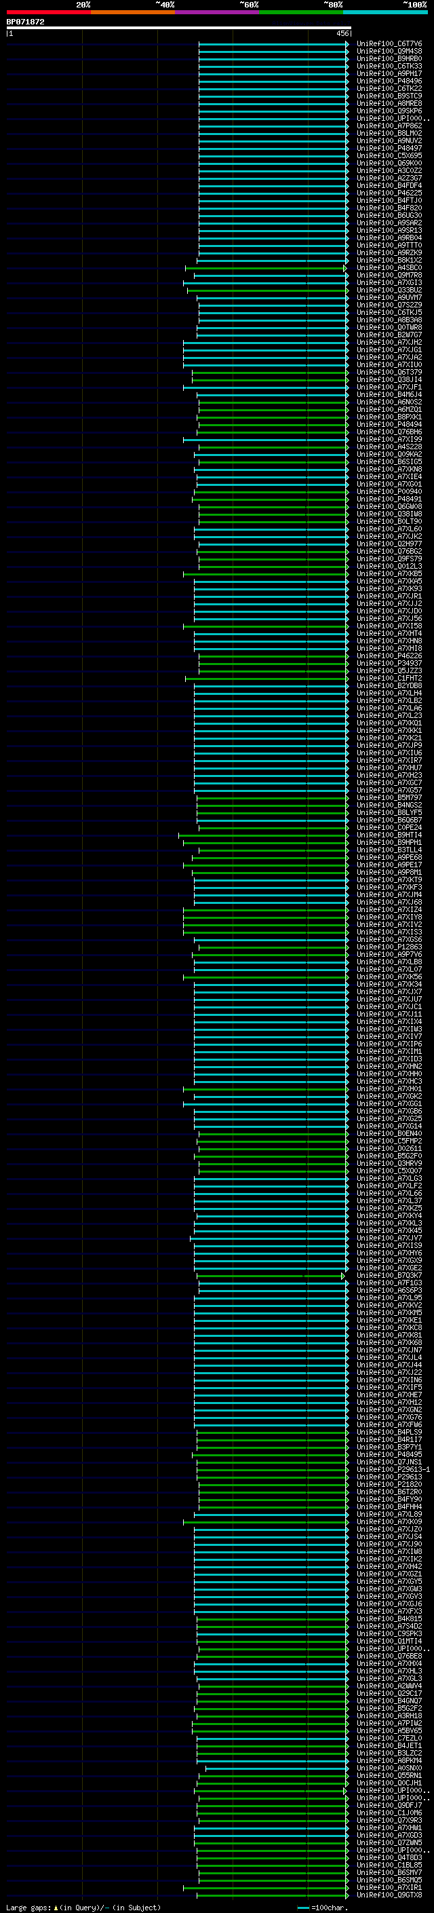The image size is (434, 1913).
Task: Select UniRef100_A7P862 hit
Action: coord(389,126)
